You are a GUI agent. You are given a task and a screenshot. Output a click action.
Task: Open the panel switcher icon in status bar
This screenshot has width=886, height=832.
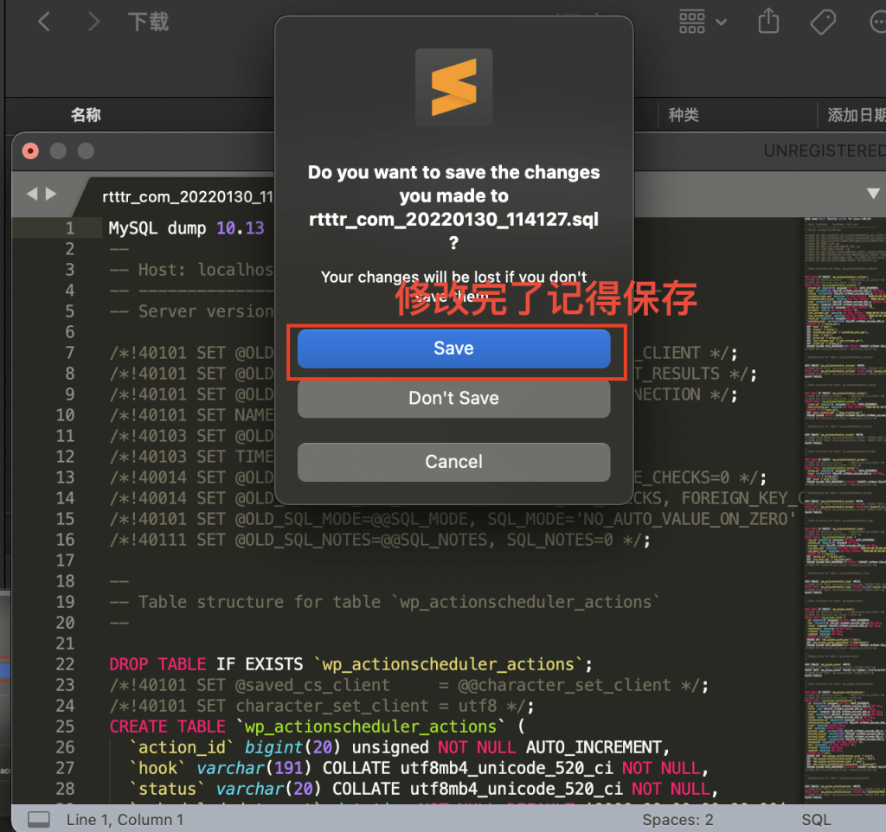[38, 819]
